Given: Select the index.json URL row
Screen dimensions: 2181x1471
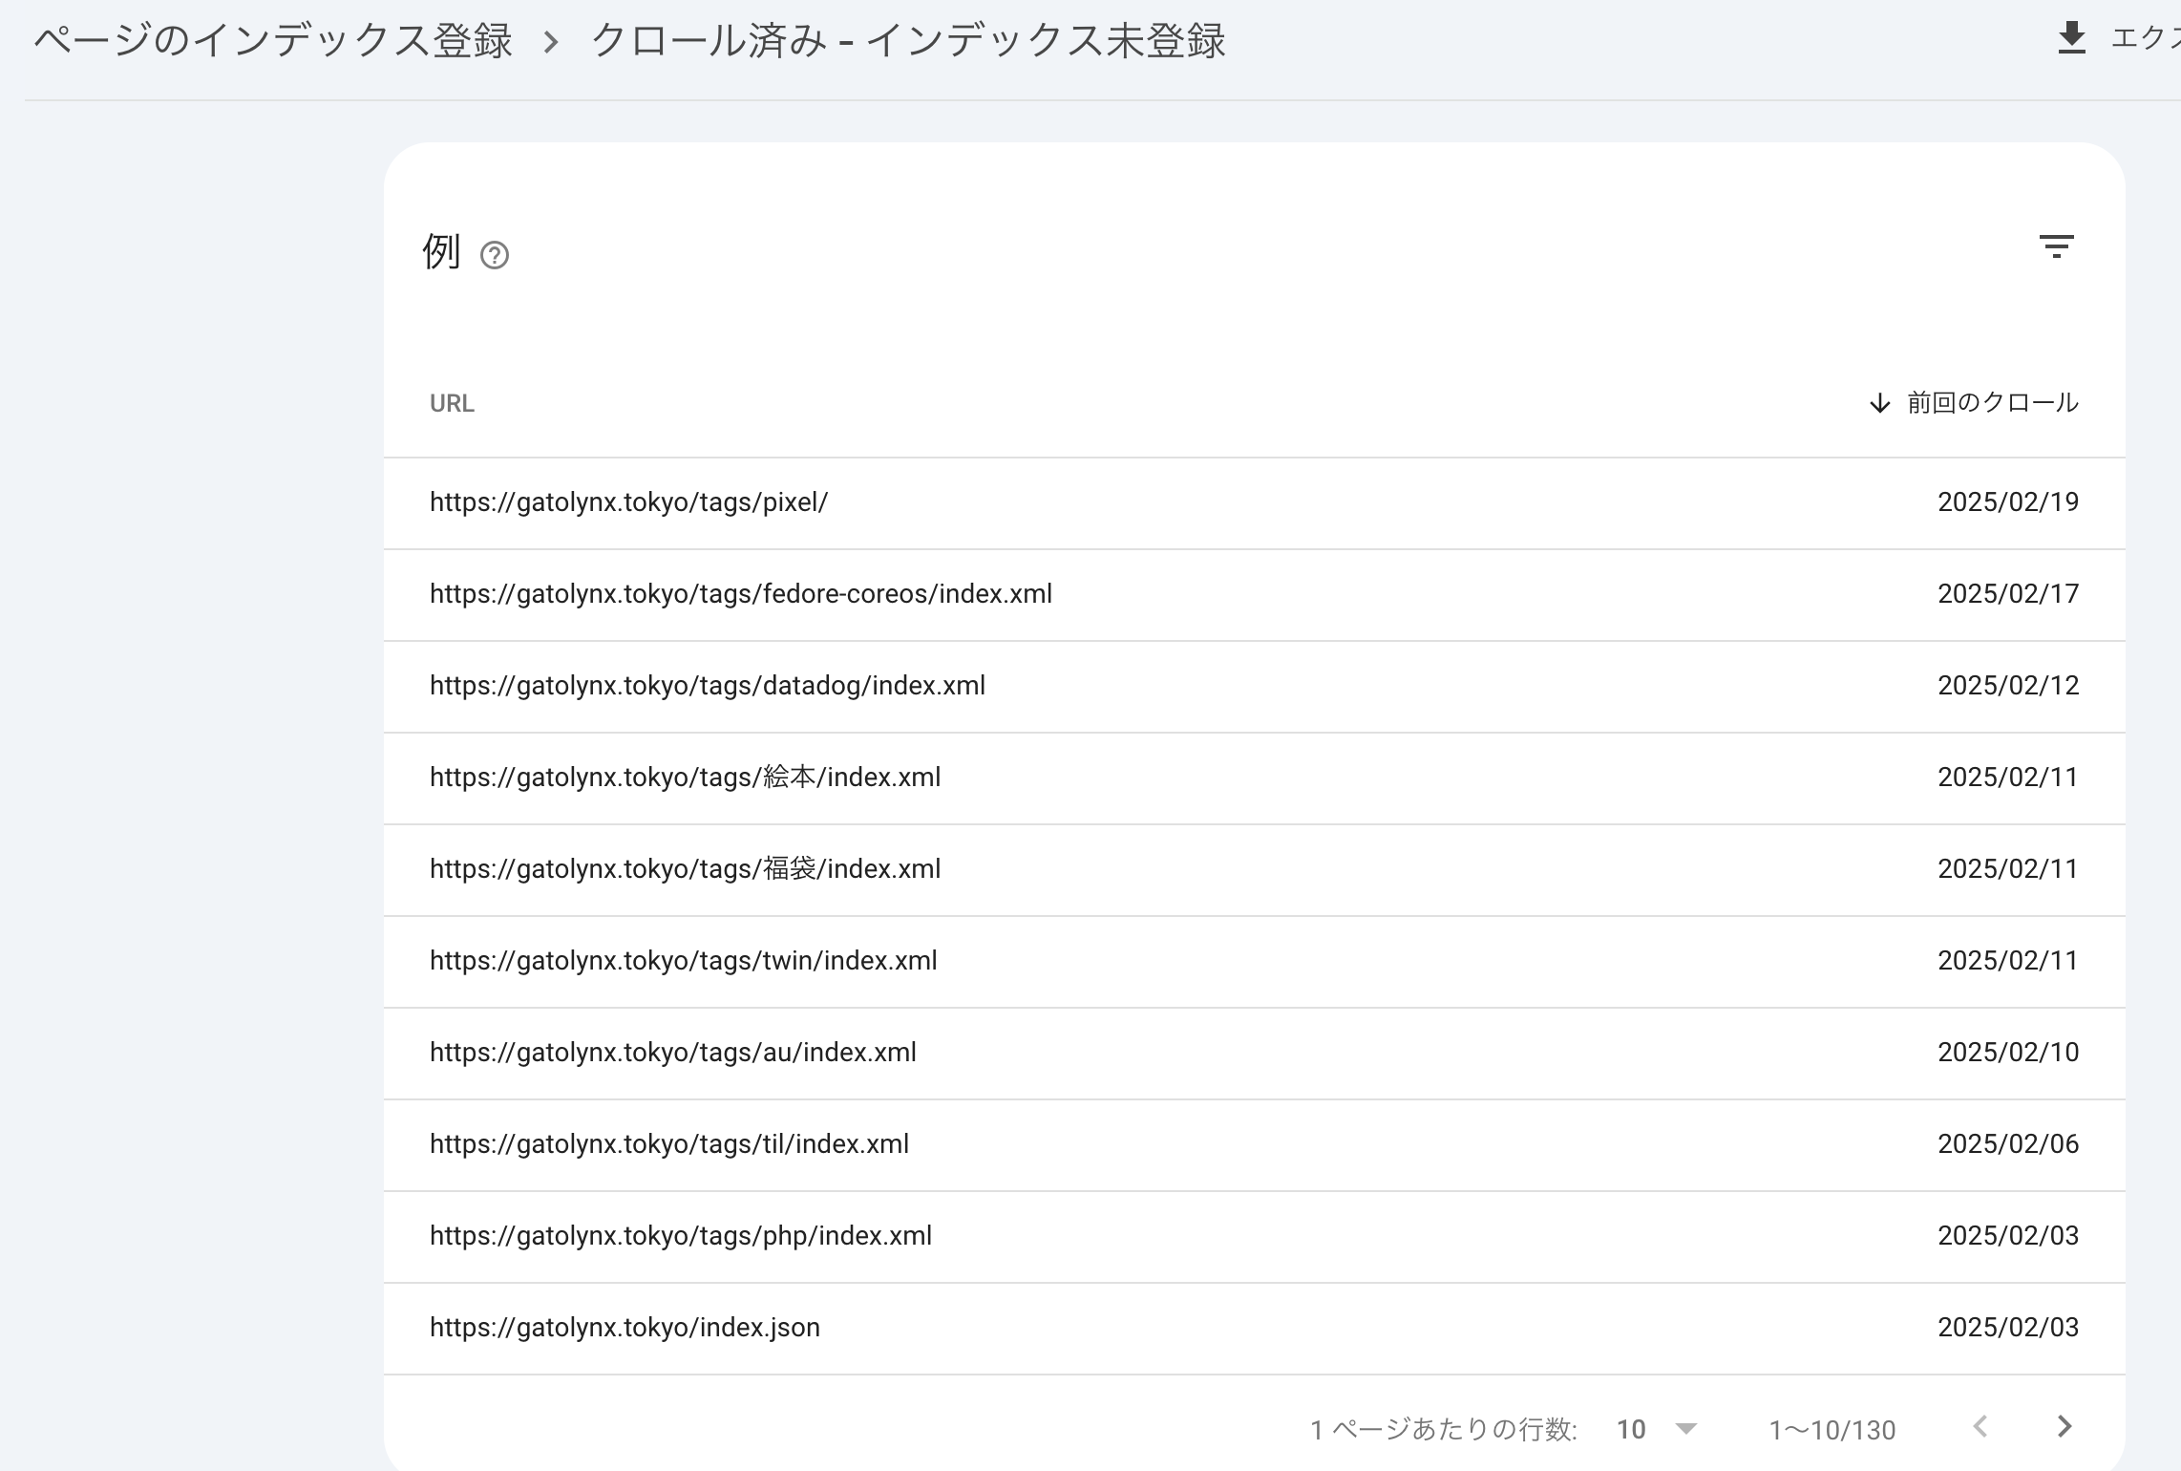Looking at the screenshot, I should 625,1328.
